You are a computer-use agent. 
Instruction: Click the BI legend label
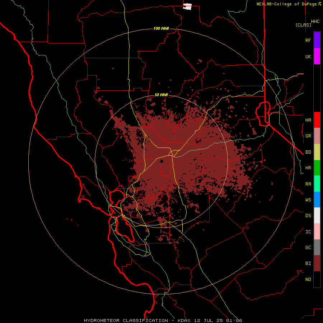pos(308,263)
